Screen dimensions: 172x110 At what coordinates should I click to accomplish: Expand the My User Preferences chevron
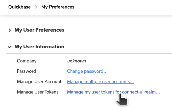[10, 30]
